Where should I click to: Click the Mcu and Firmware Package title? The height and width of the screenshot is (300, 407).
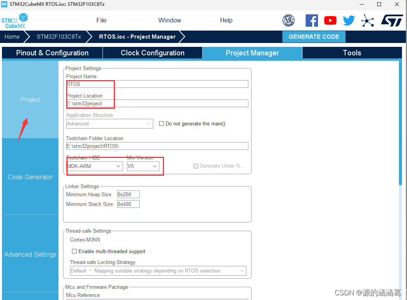click(x=97, y=287)
